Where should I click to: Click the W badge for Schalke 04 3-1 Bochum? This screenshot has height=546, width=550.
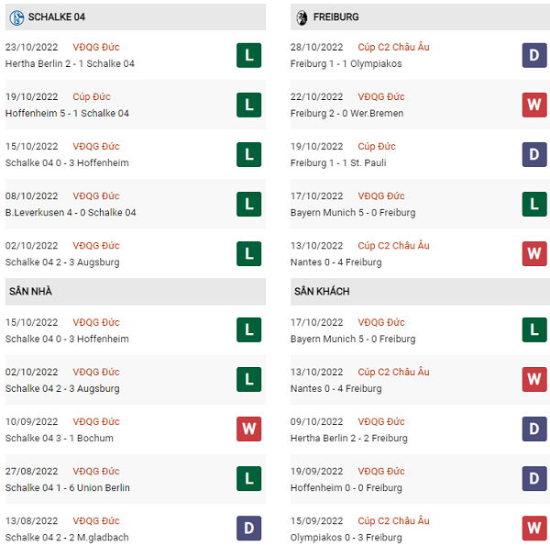pos(248,429)
